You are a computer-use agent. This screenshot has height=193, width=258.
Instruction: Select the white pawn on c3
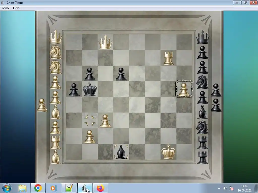105,121
